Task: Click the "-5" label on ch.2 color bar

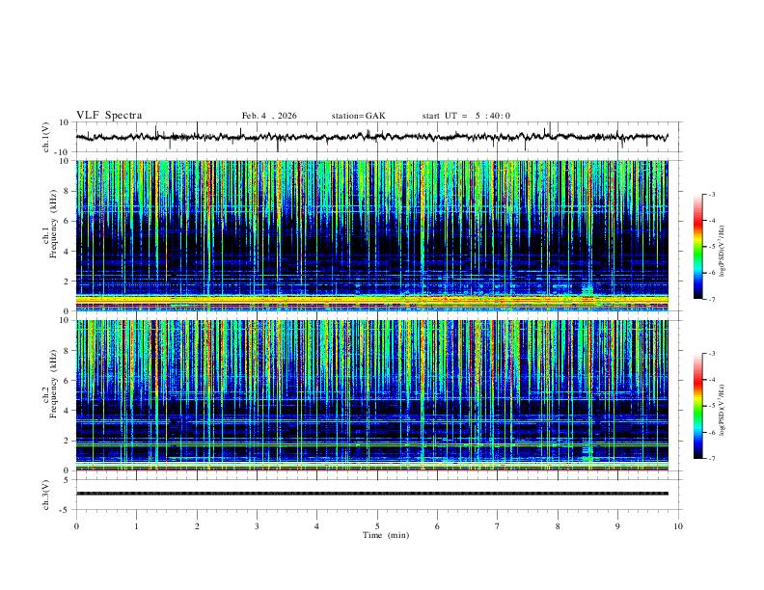Action: pos(711,406)
